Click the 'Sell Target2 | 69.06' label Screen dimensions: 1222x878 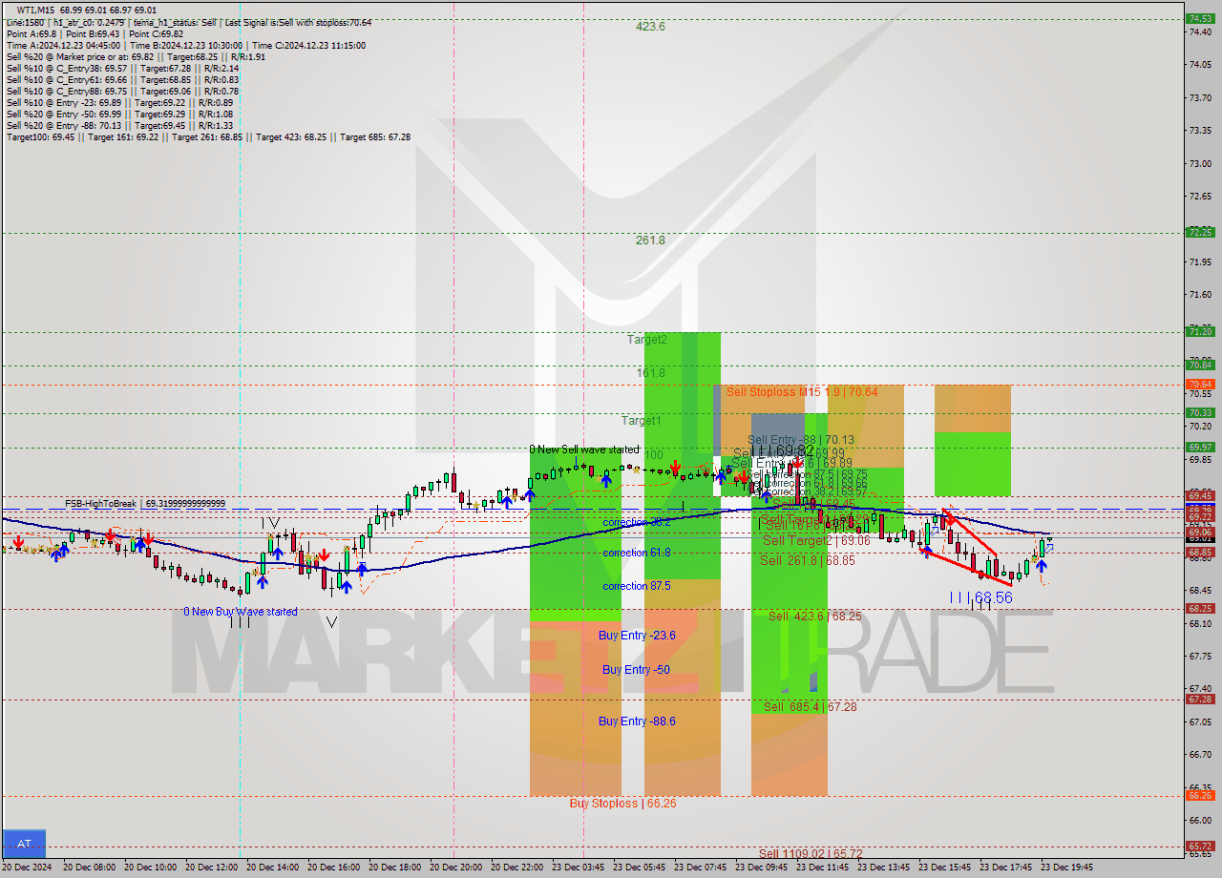[x=816, y=540]
